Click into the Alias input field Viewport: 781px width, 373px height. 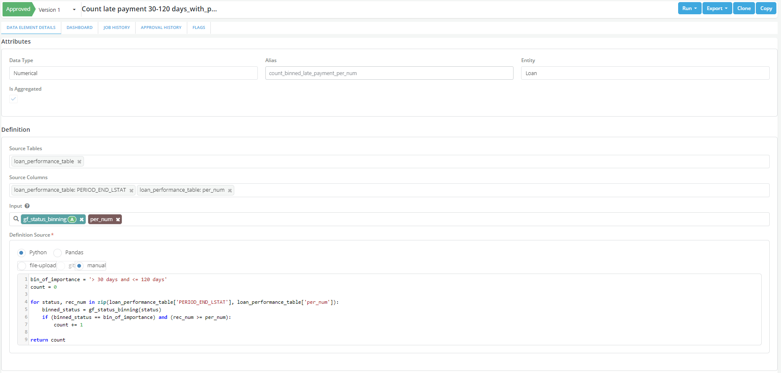coord(389,73)
